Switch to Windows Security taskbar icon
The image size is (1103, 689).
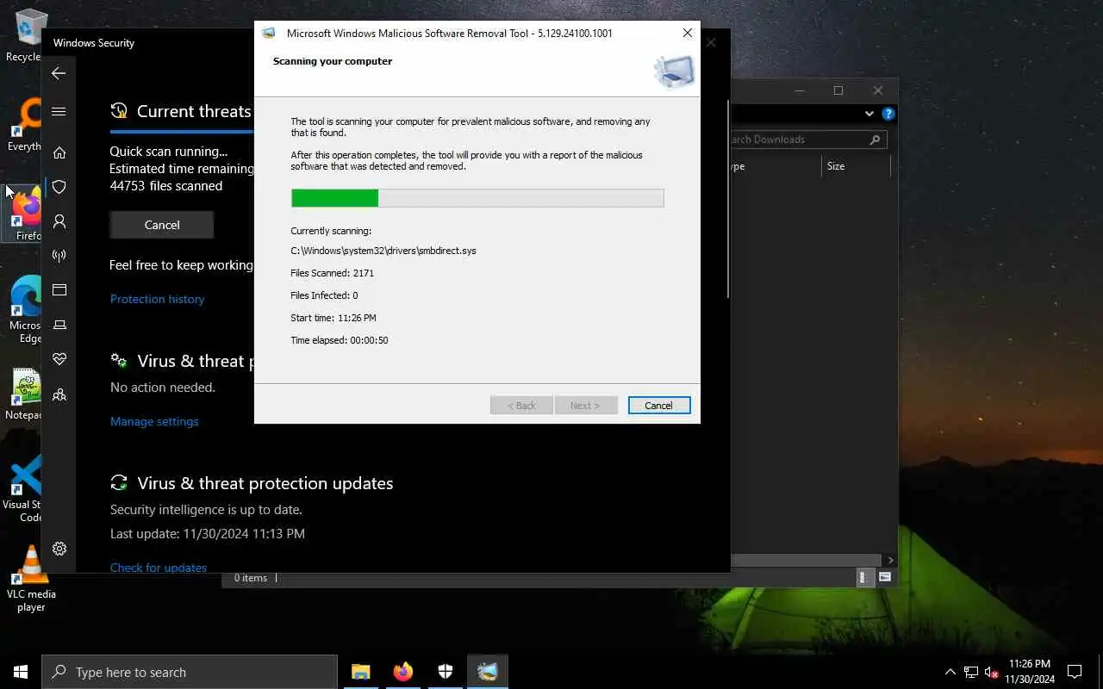[x=445, y=672]
